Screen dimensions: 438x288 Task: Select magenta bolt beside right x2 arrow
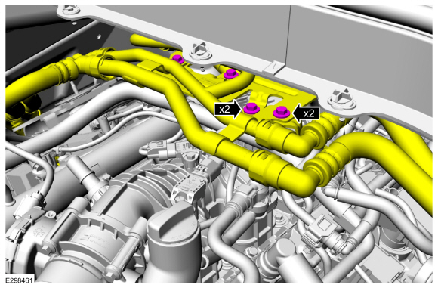click(x=281, y=112)
